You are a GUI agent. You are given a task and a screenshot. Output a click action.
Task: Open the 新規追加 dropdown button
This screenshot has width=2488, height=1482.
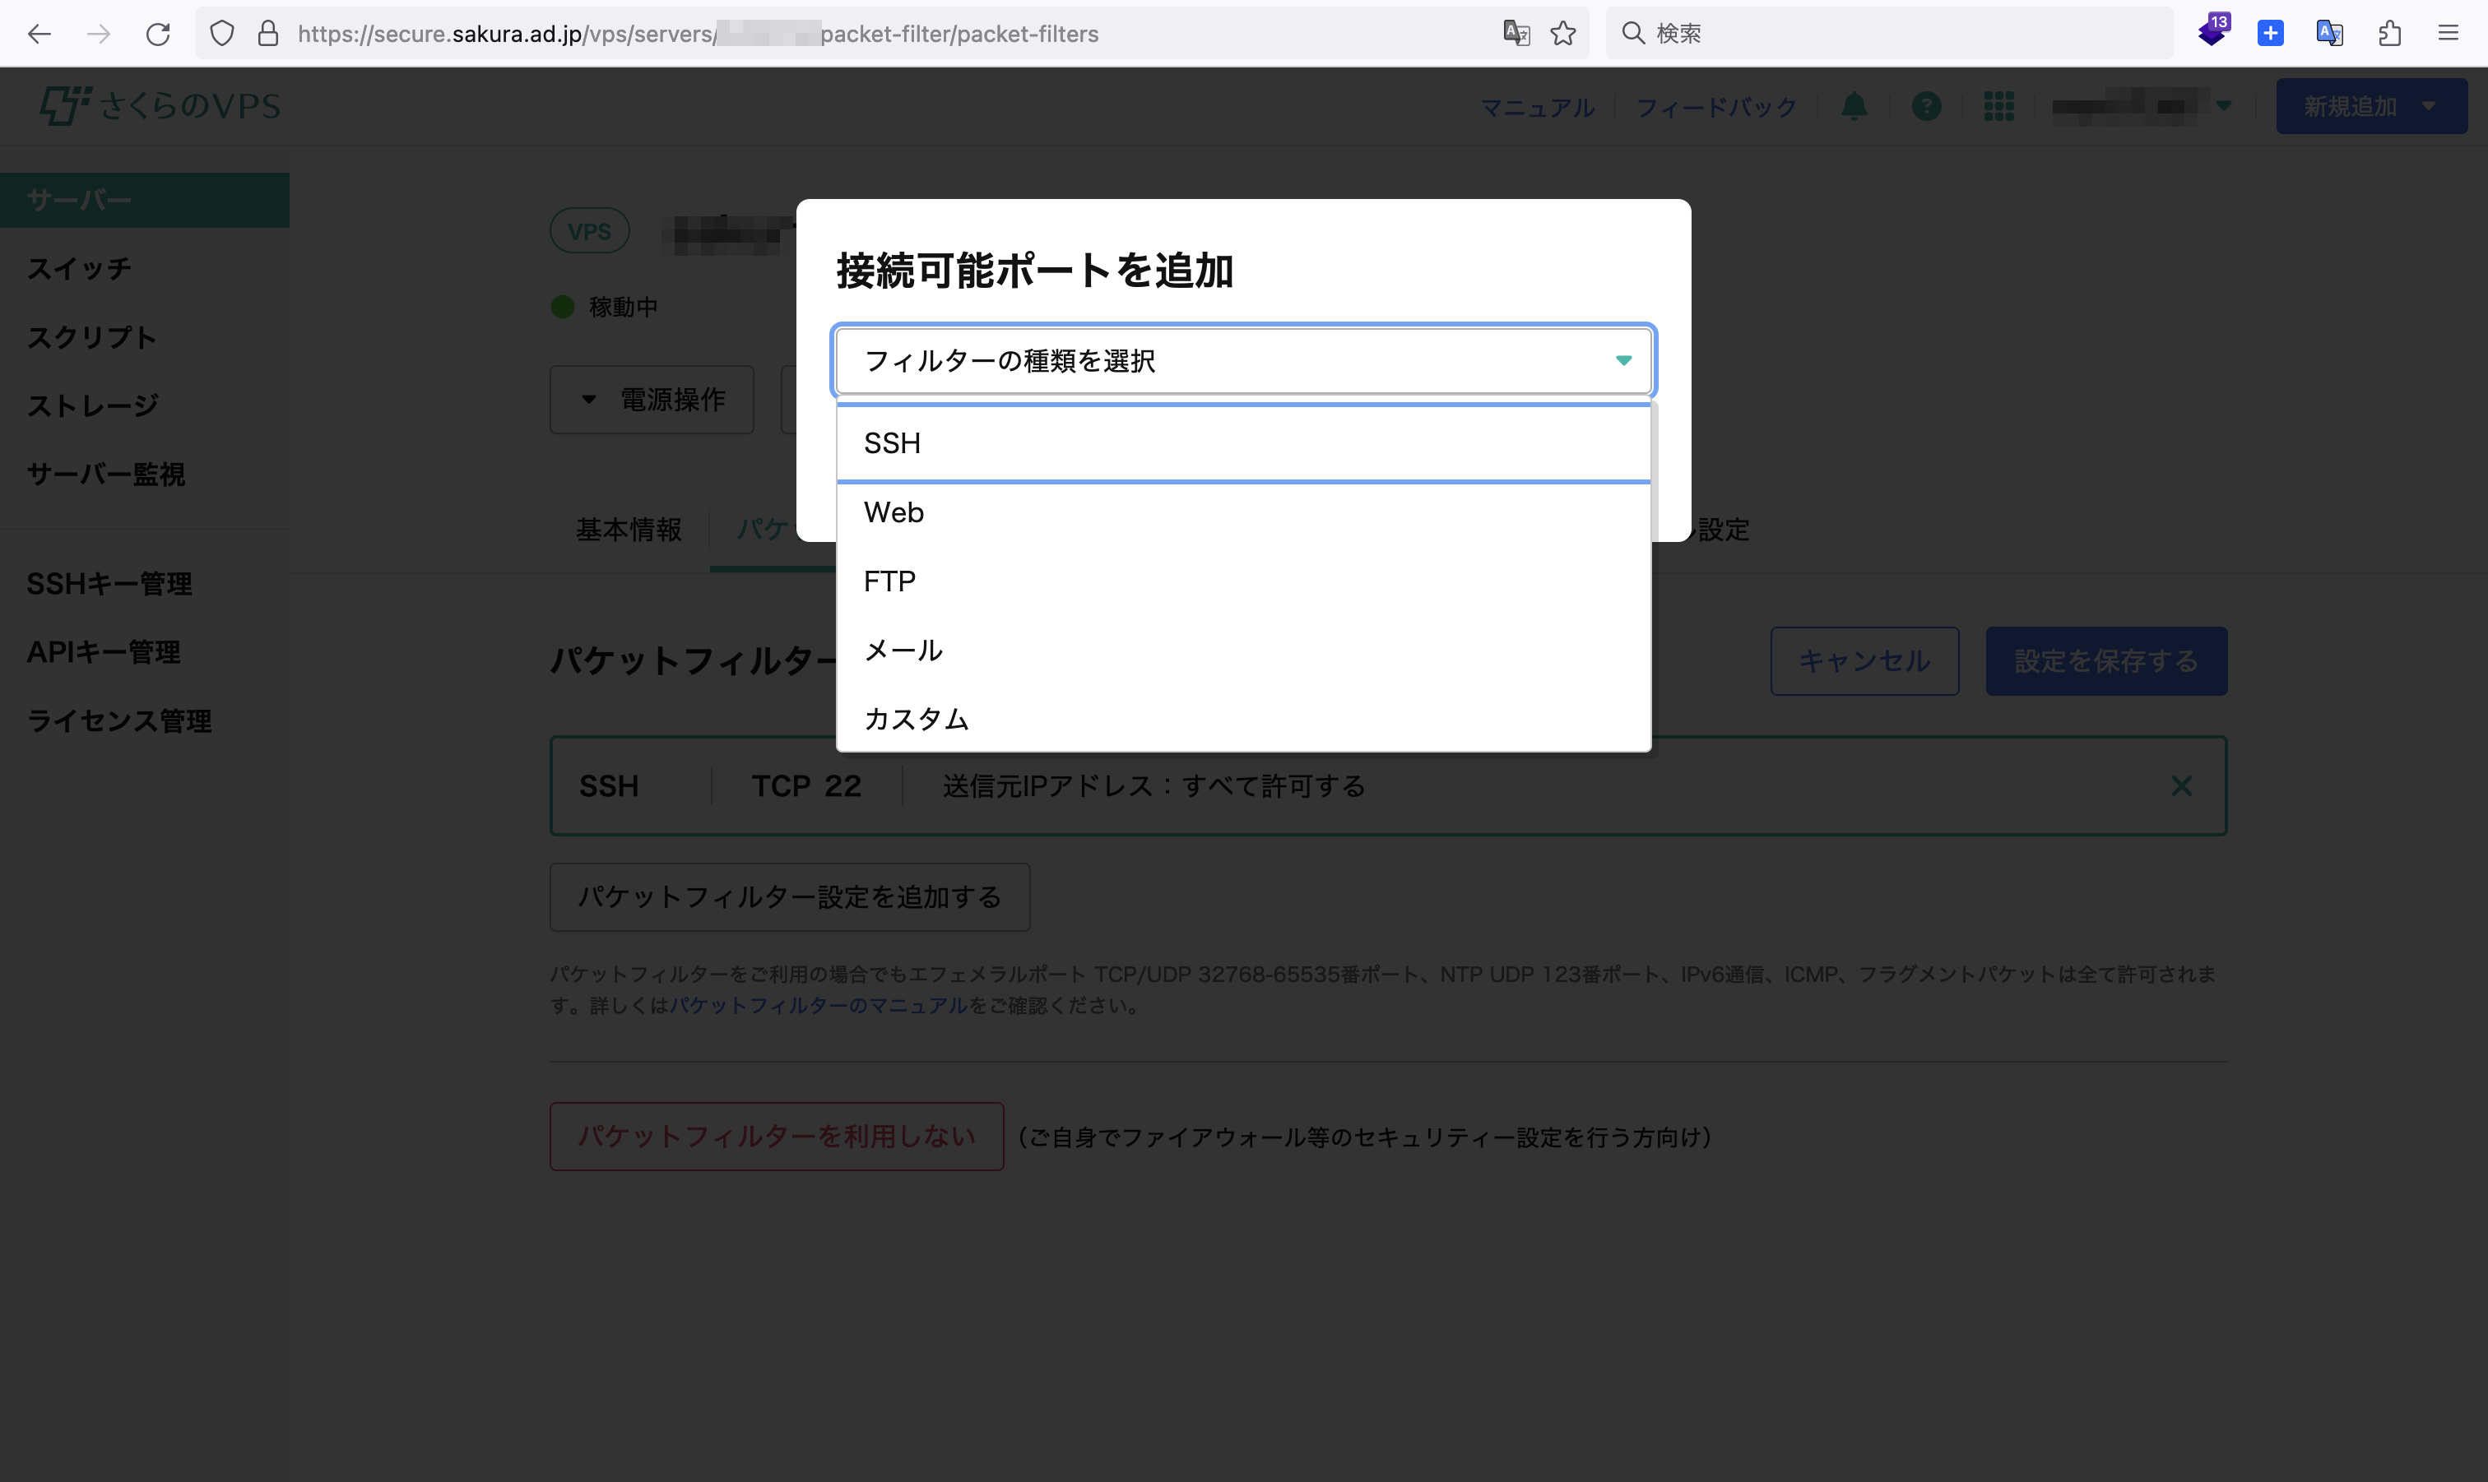coord(2371,106)
